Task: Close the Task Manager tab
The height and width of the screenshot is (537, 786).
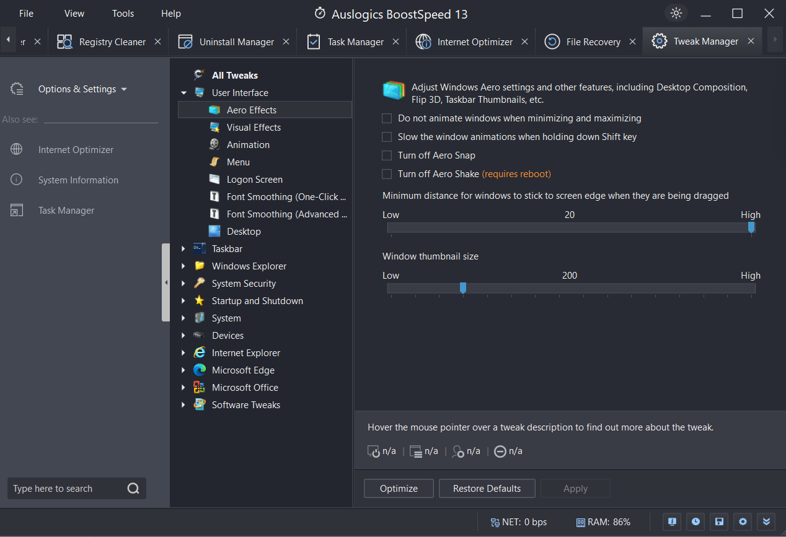Action: (x=396, y=41)
